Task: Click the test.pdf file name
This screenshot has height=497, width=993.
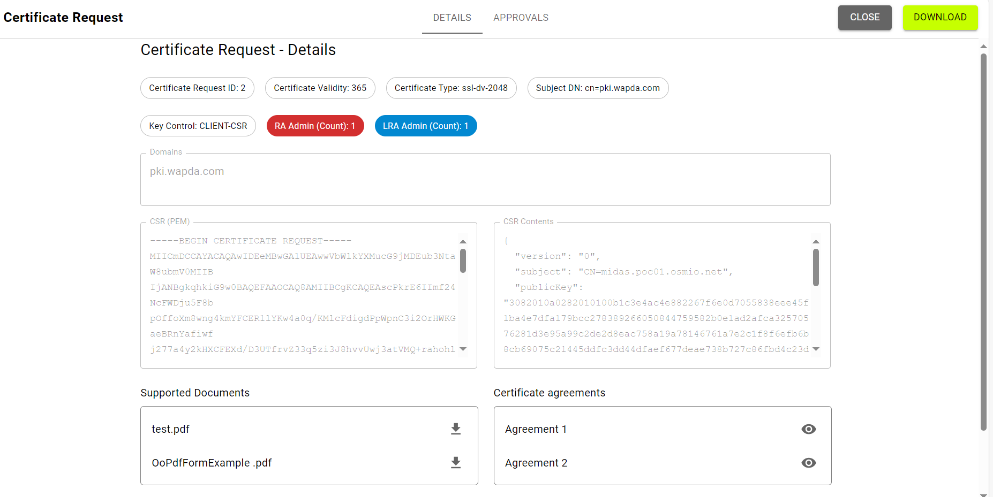Action: [170, 429]
